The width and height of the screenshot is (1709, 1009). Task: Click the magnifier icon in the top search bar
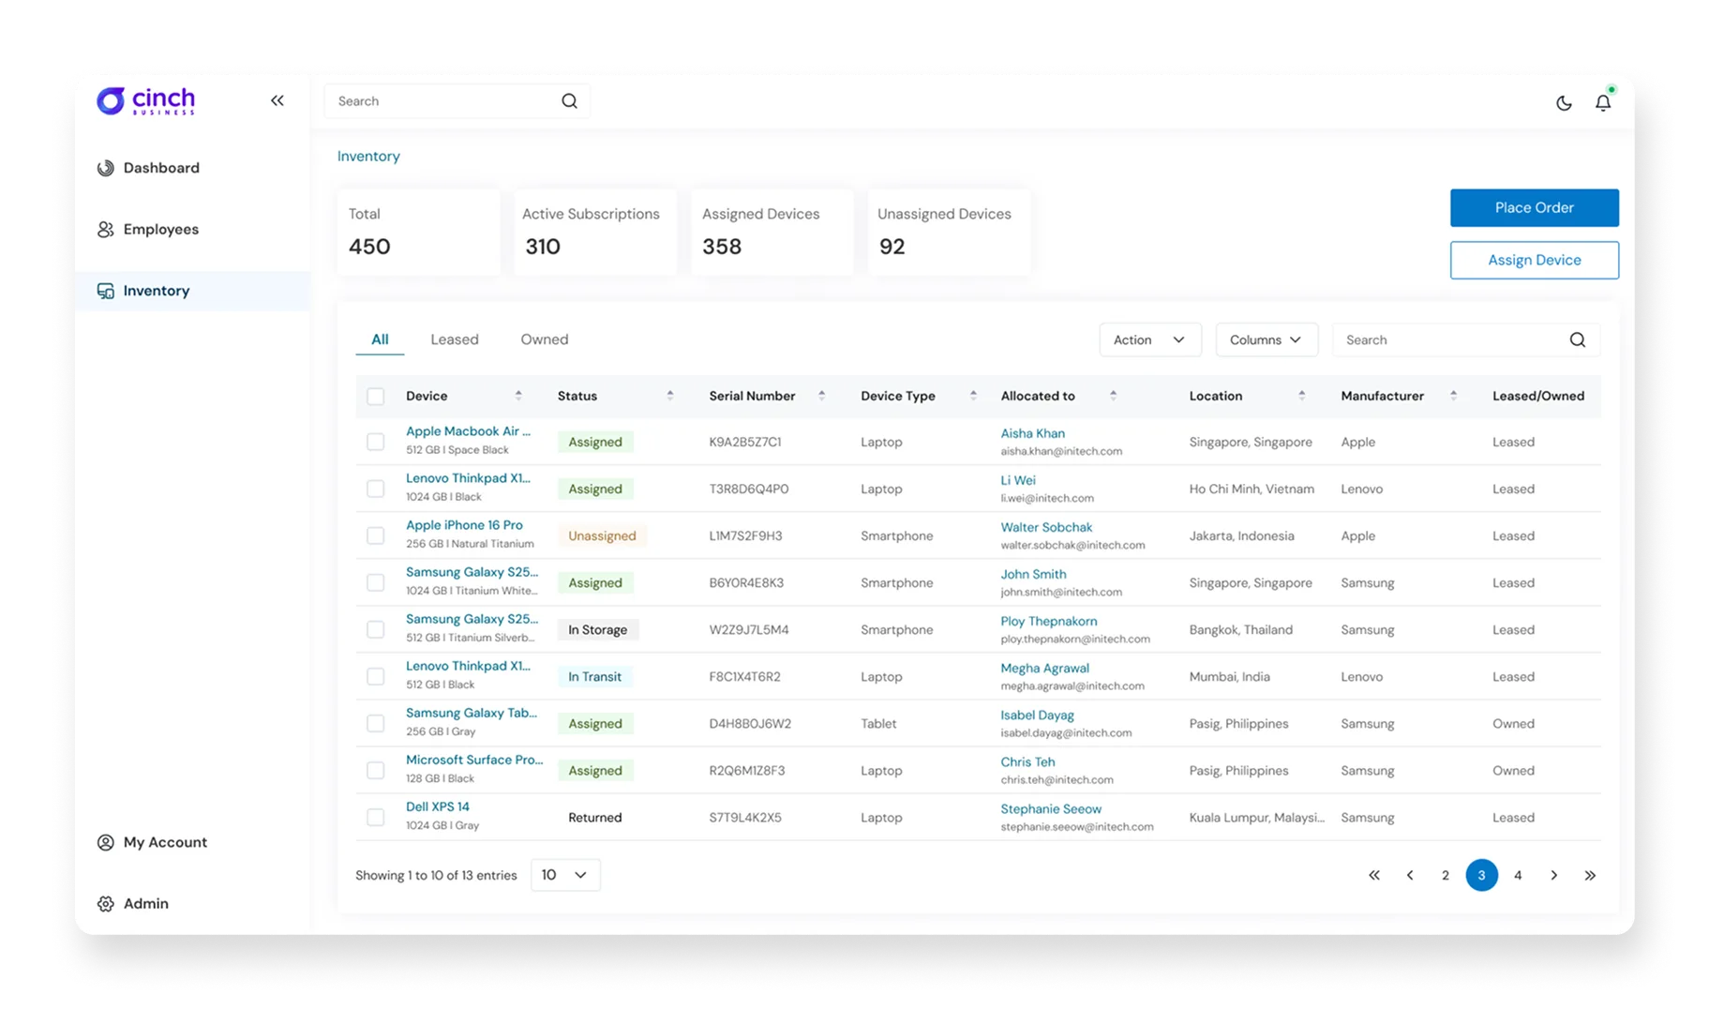click(569, 101)
